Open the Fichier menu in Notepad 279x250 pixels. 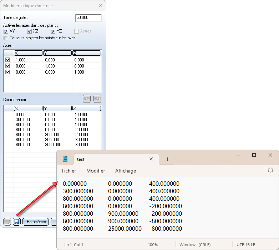click(69, 171)
